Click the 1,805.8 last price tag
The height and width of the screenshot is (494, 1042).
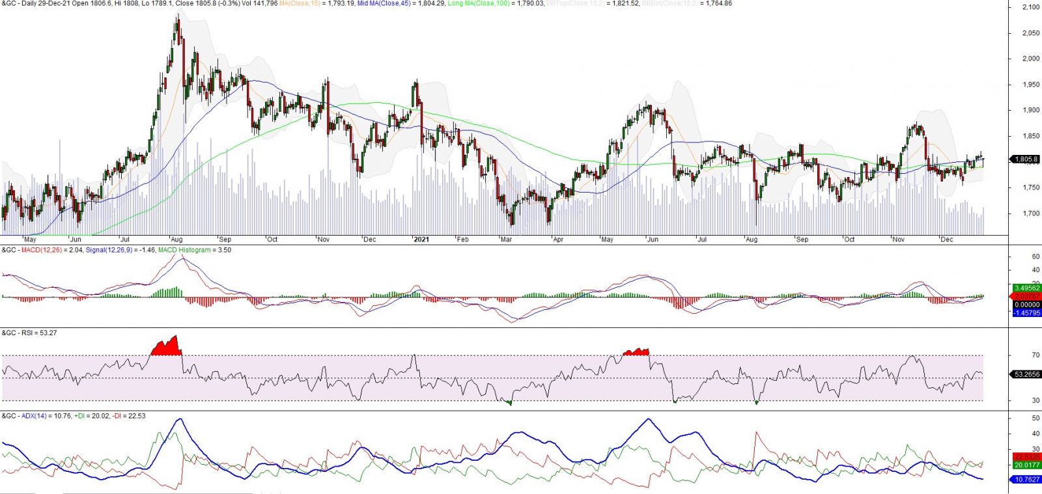coord(1025,159)
